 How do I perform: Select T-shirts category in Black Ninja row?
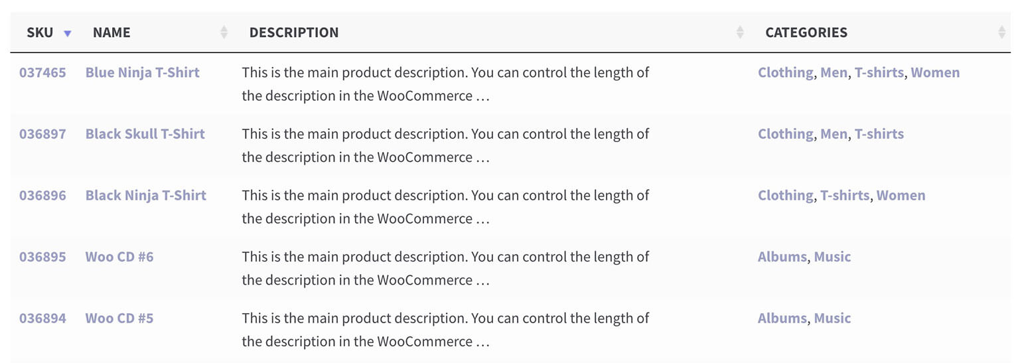click(x=845, y=195)
